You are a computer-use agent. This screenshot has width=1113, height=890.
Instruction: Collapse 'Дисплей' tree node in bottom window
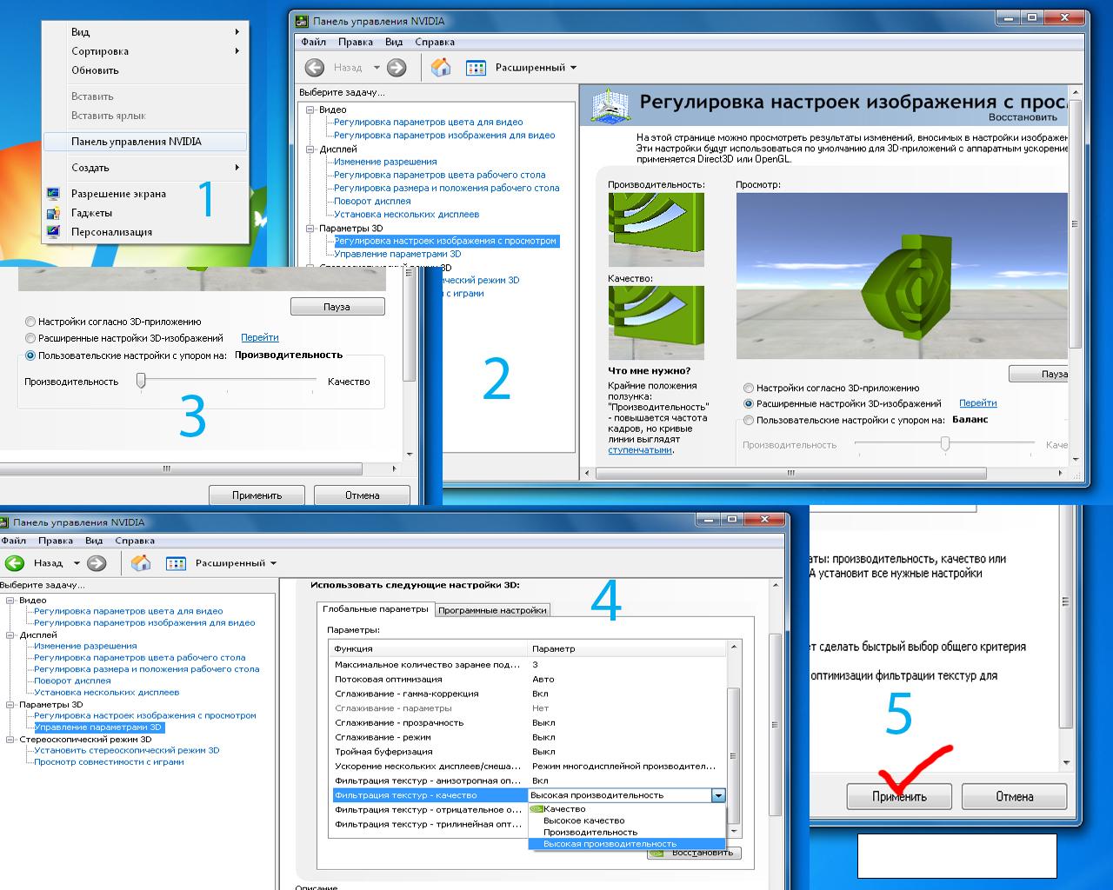(10, 635)
